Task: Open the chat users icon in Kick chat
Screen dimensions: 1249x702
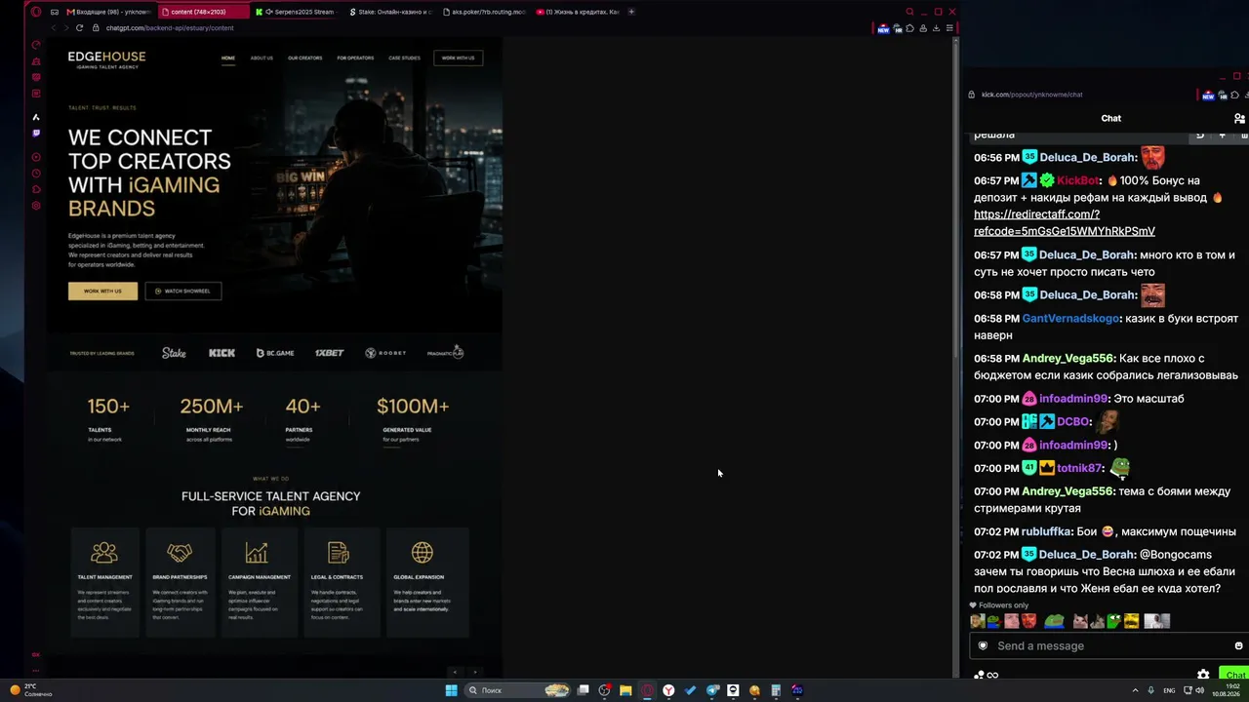Action: pyautogui.click(x=1239, y=118)
